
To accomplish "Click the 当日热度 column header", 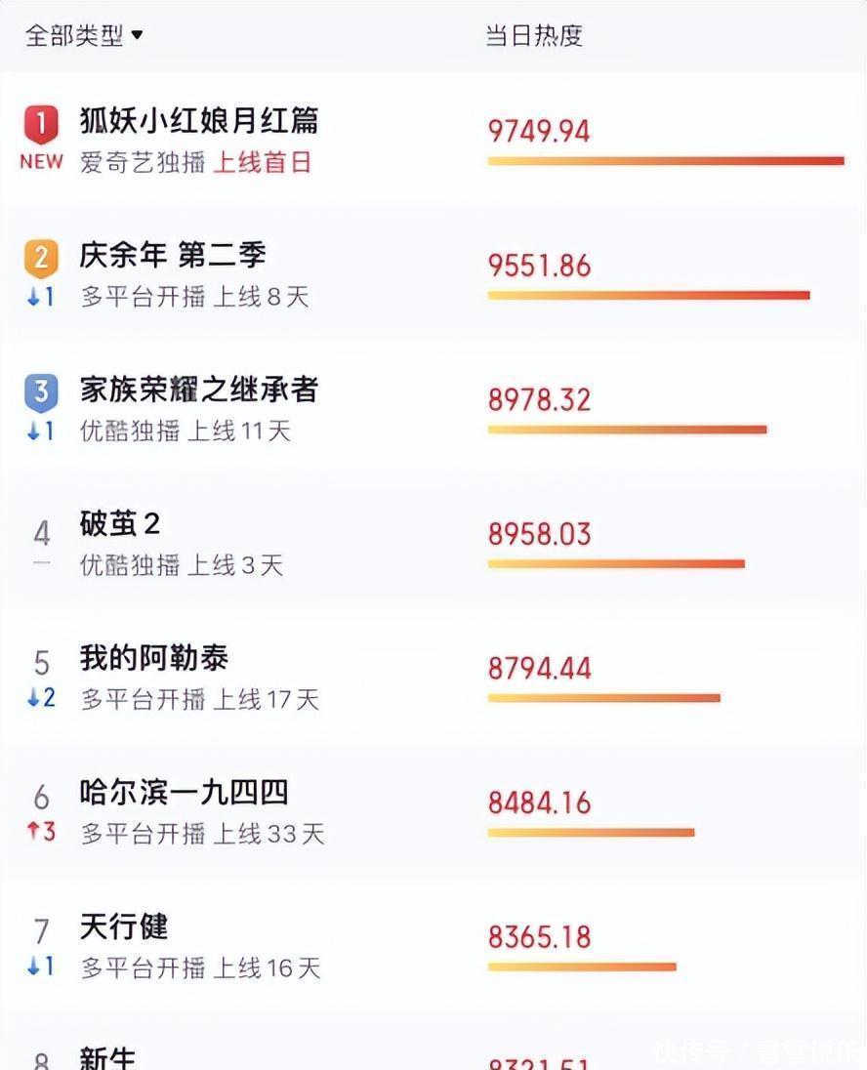I will (534, 35).
